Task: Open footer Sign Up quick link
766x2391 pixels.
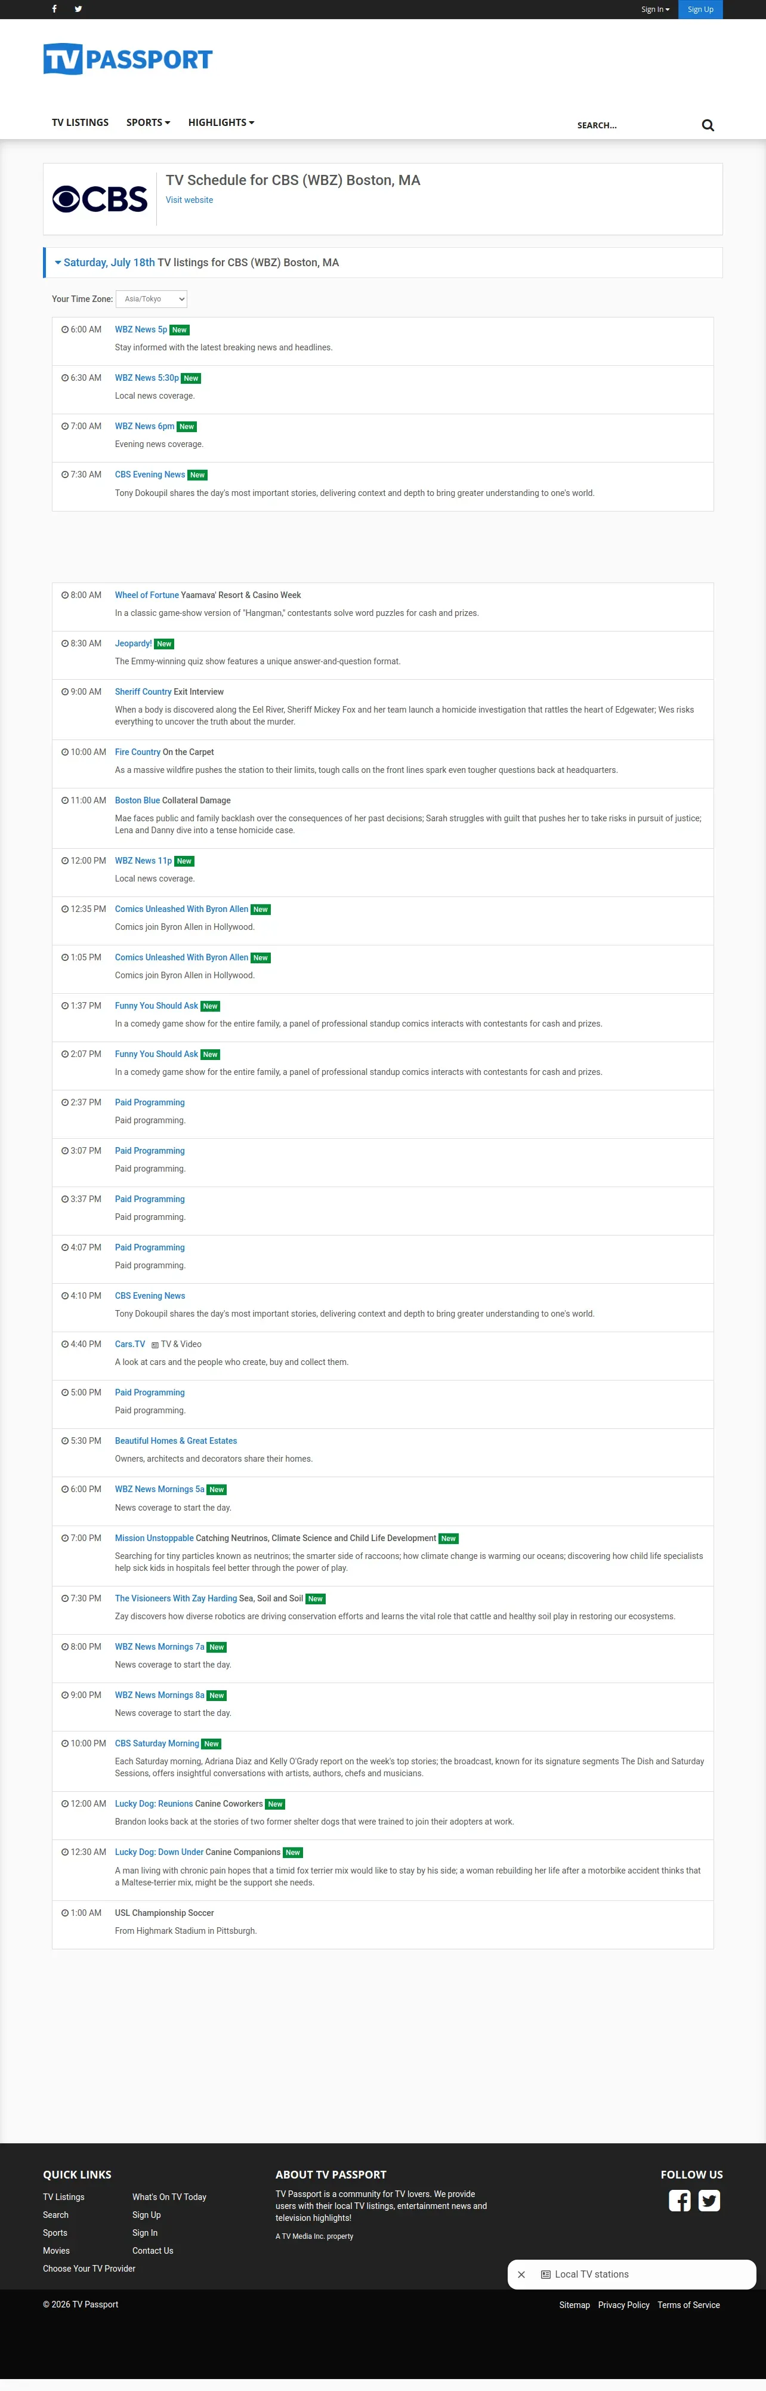Action: pos(147,2215)
